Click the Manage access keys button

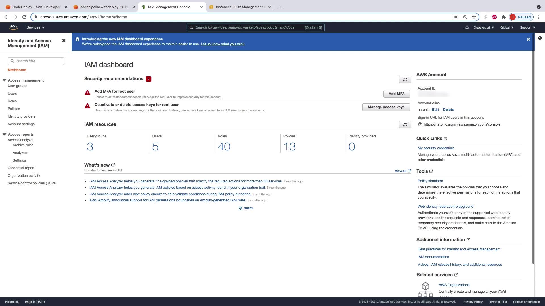coord(386,107)
